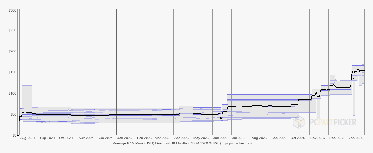The width and height of the screenshot is (373, 153).
Task: Pick the Jan 2025 x-axis label
Action: click(x=124, y=138)
